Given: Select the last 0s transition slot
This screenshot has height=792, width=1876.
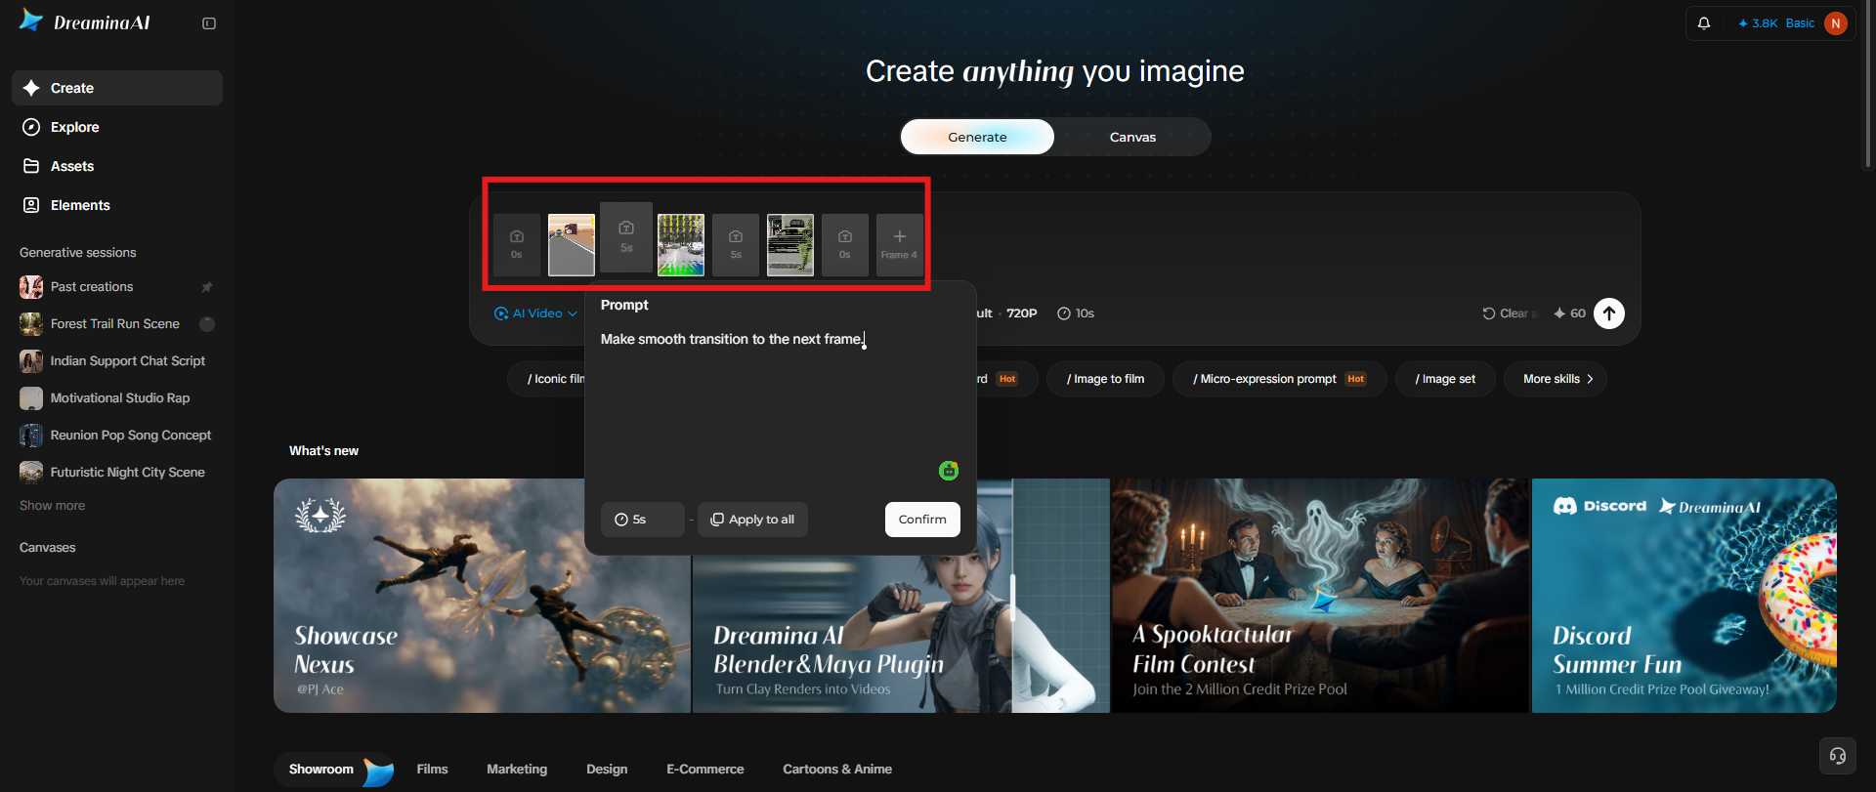Looking at the screenshot, I should pyautogui.click(x=845, y=245).
